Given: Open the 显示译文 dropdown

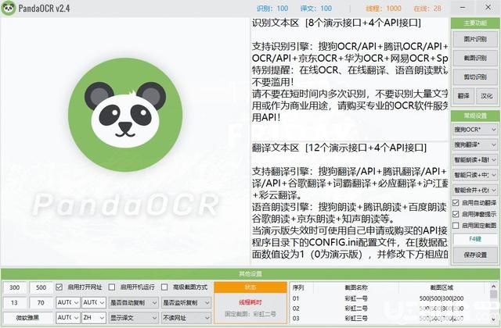Looking at the screenshot, I should tap(133, 318).
